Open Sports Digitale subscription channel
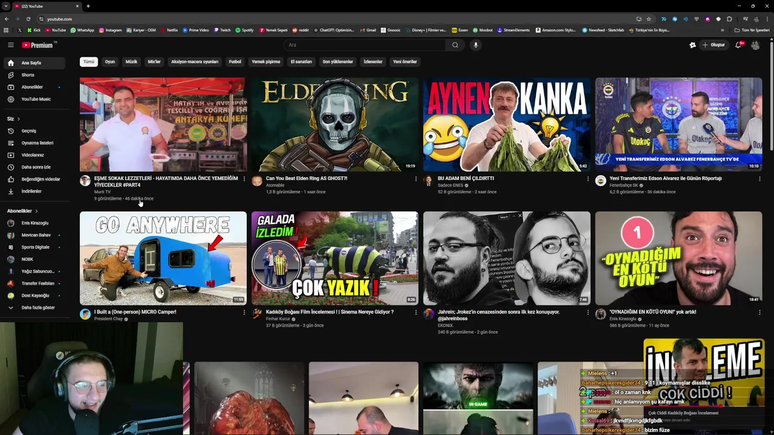The image size is (774, 435). (36, 247)
